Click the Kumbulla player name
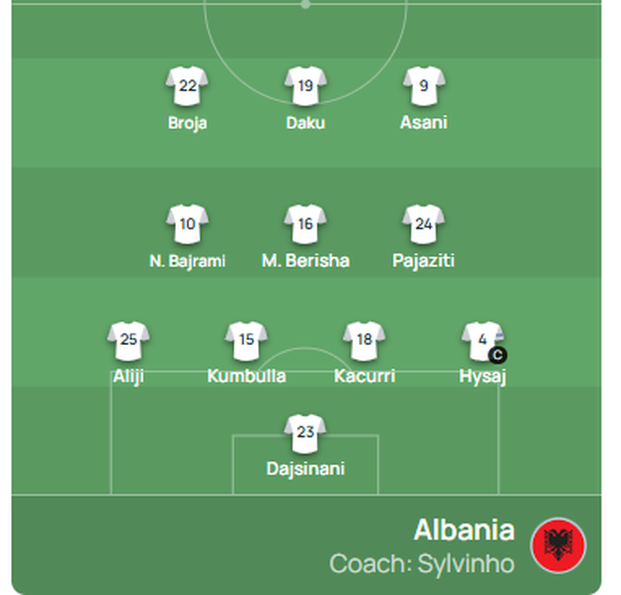 coord(246,376)
